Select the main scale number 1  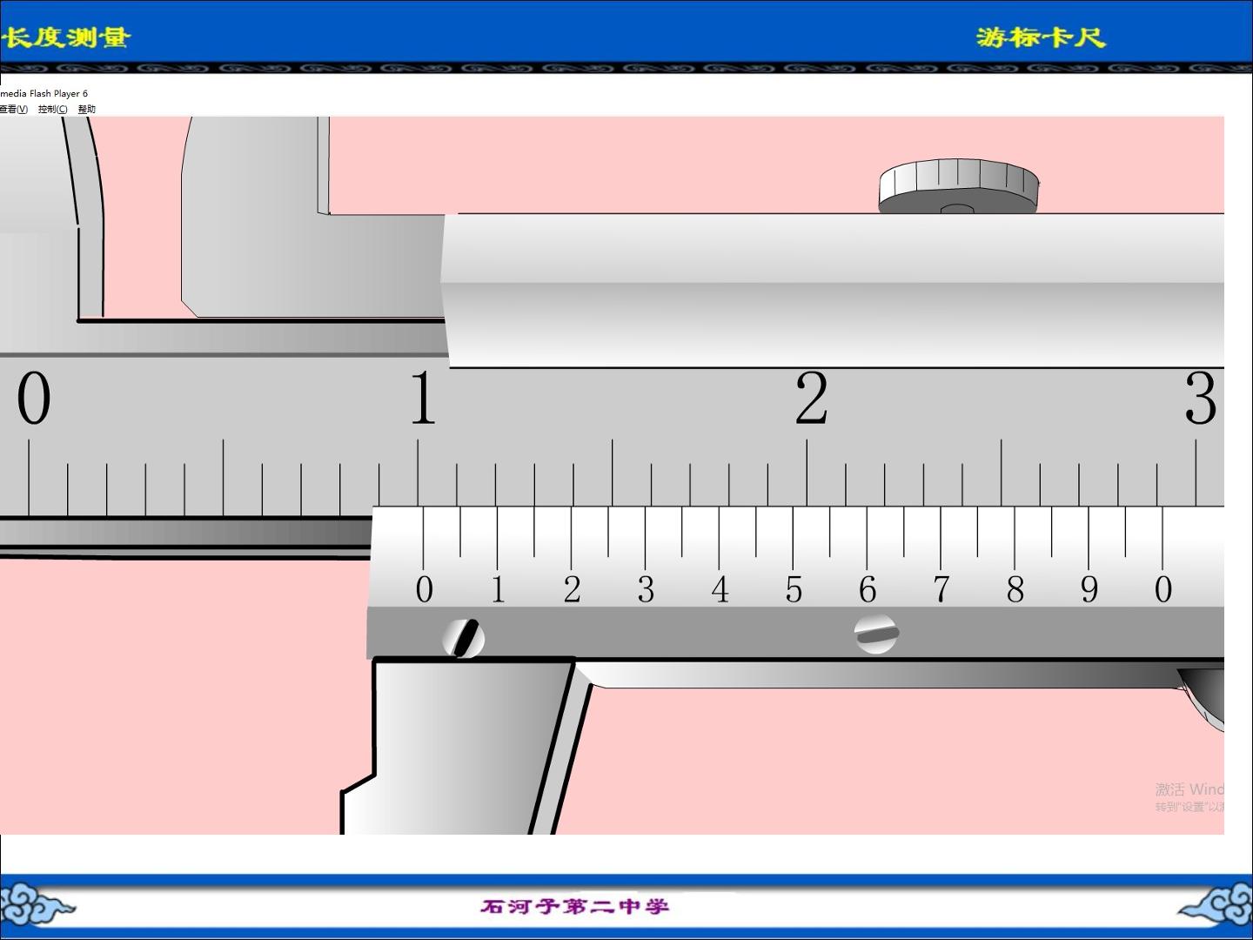(x=422, y=399)
